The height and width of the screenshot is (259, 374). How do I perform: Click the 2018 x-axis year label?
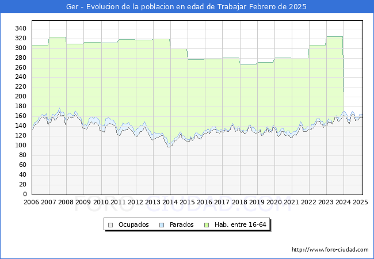click(240, 202)
